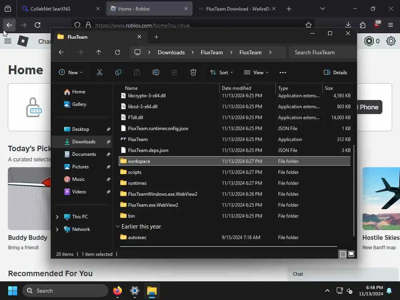Click the Share icon in Explorer toolbar
The width and height of the screenshot is (400, 300).
point(175,72)
